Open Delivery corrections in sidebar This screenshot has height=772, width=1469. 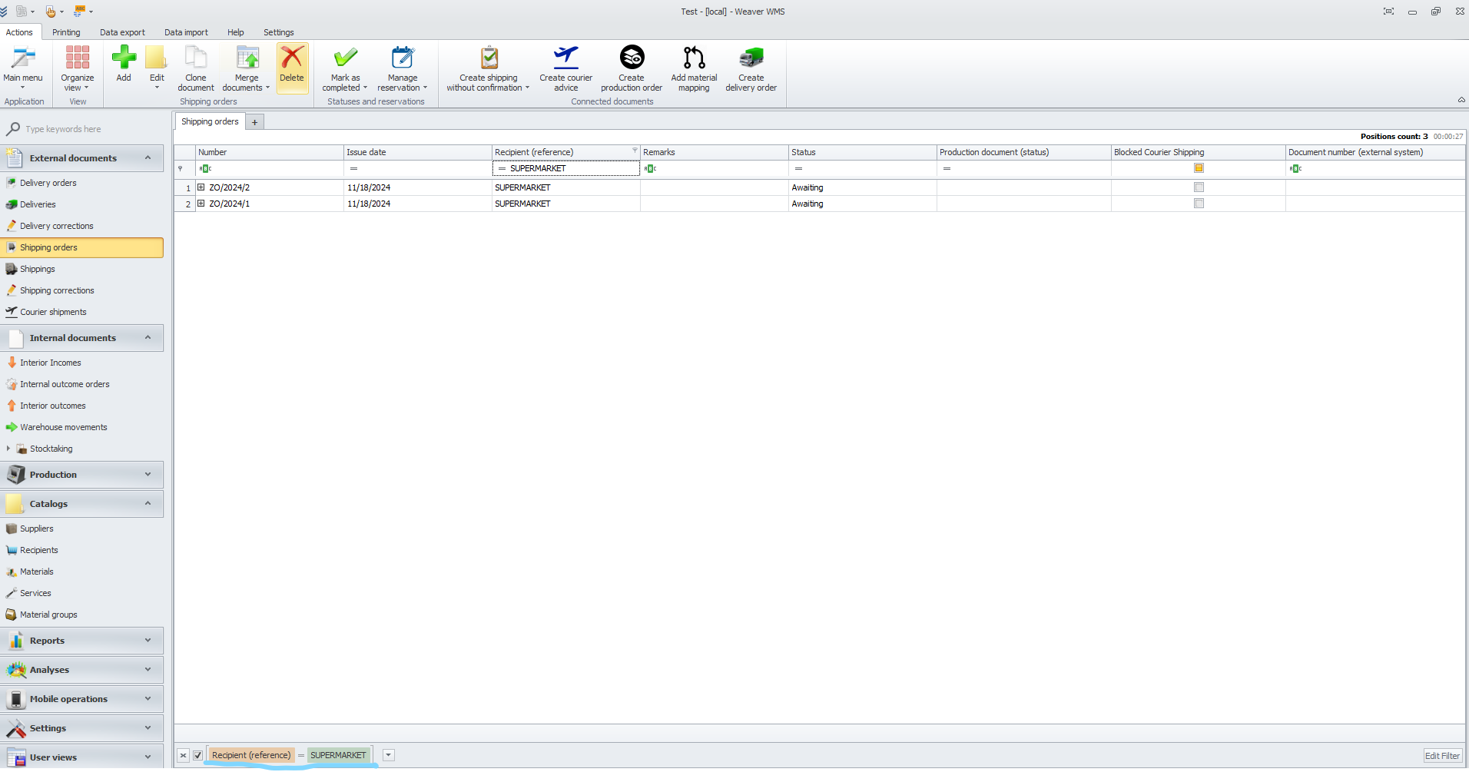tap(56, 226)
